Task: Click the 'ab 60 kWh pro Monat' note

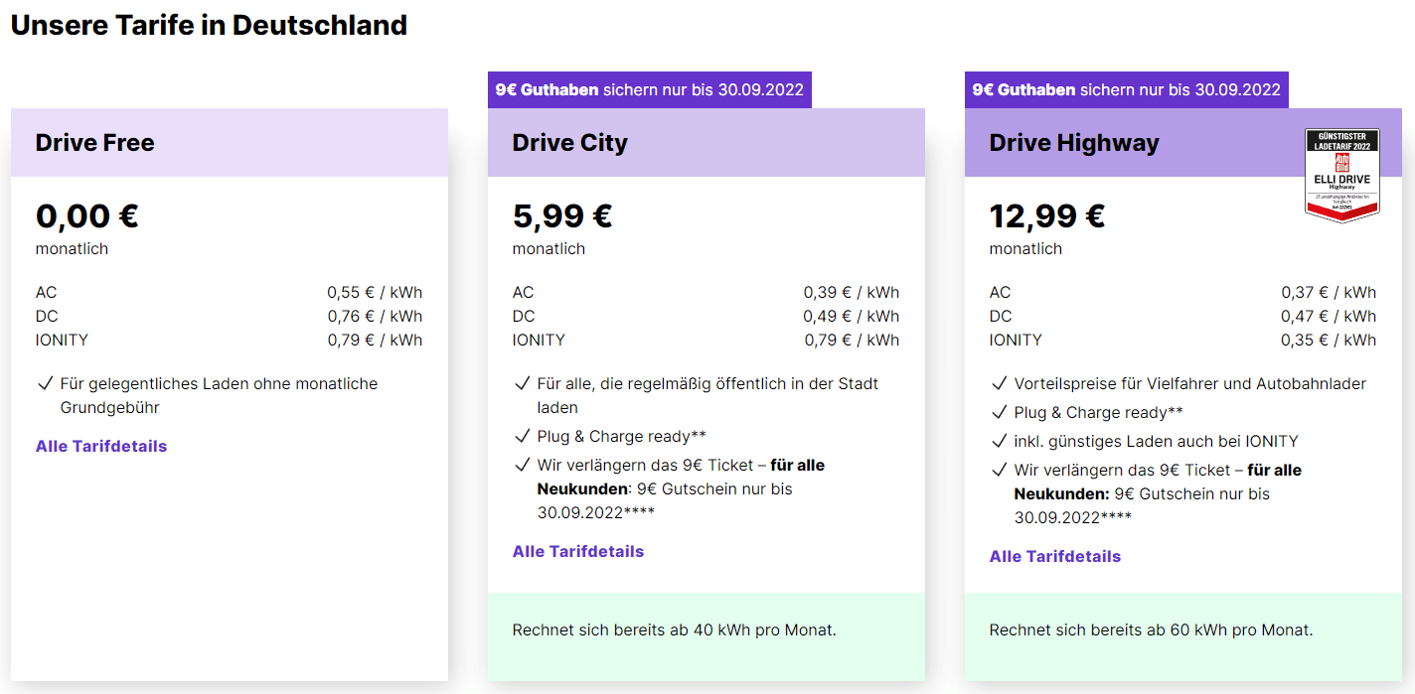Action: (1152, 629)
